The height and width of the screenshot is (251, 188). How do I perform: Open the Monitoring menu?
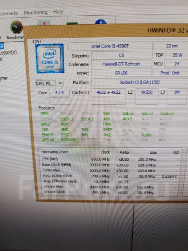[36, 12]
